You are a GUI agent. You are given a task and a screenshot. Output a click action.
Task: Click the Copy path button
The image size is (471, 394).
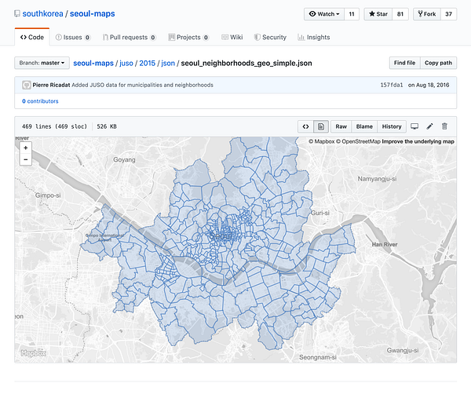[x=438, y=63]
